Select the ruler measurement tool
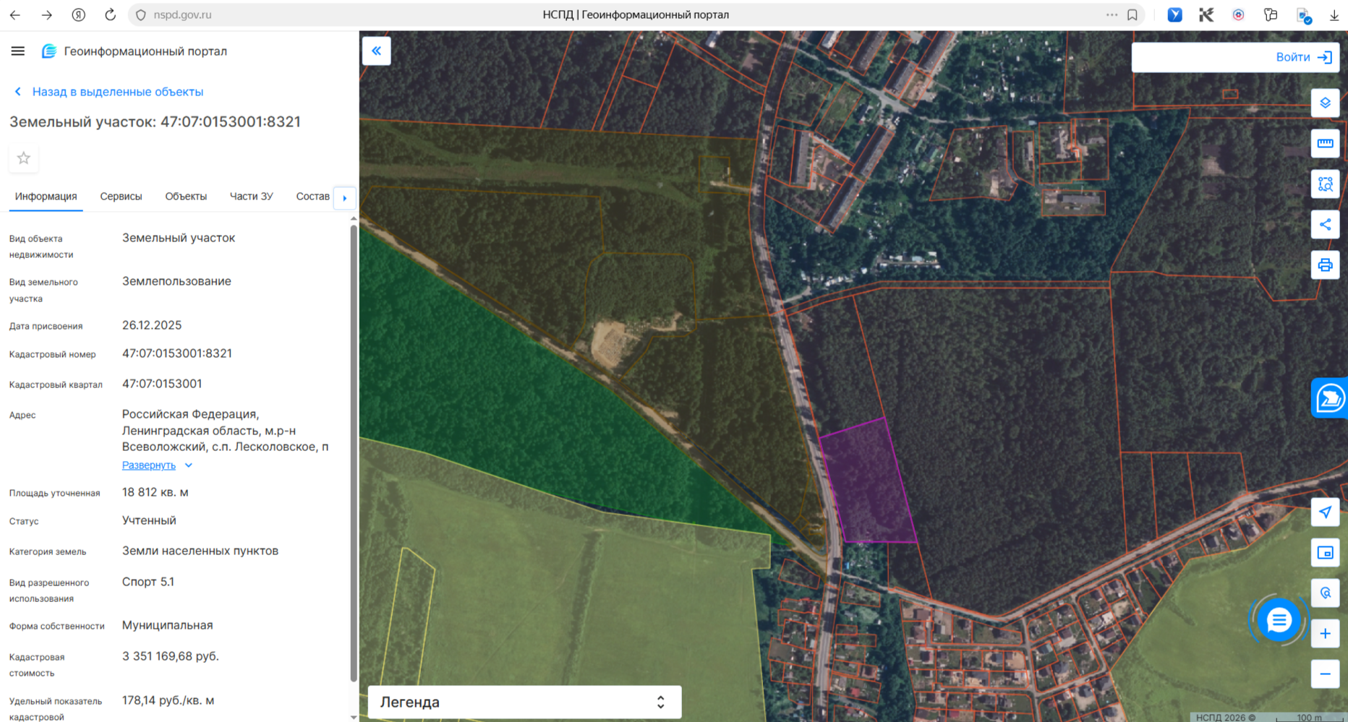The image size is (1348, 722). [x=1325, y=143]
